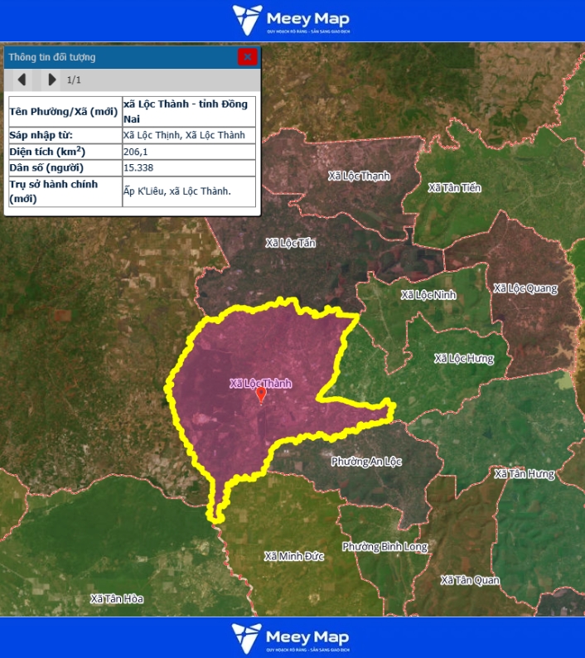Click Xã Tân Hòa region label

(117, 598)
